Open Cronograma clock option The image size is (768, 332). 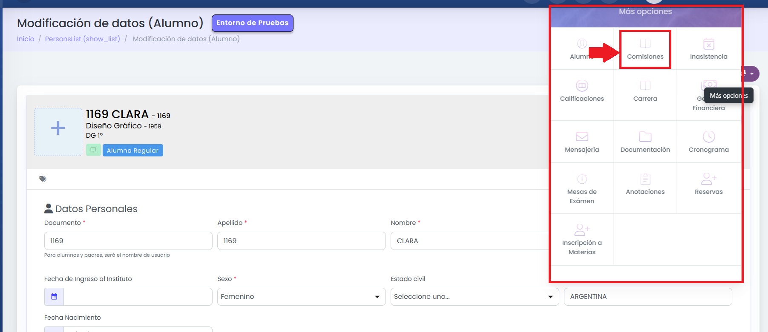point(708,142)
